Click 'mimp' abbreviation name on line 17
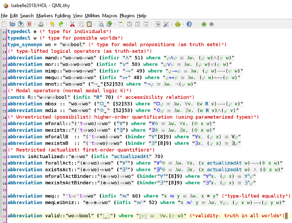292x223 pixels. (51, 71)
